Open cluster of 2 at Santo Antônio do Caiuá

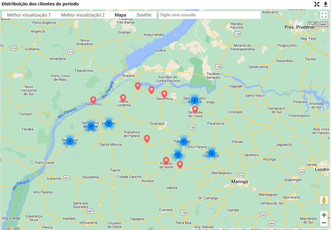click(195, 101)
